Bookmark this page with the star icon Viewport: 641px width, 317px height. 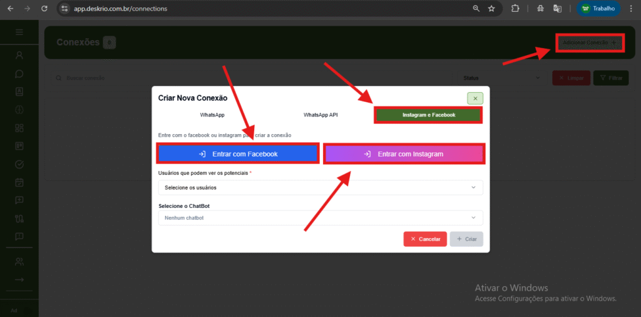[491, 9]
